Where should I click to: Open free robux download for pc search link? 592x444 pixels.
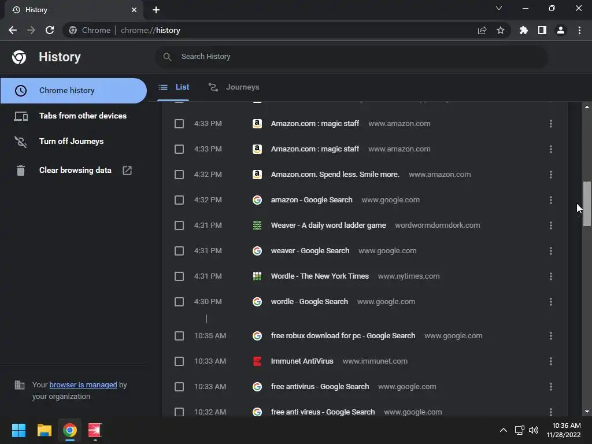tap(343, 336)
